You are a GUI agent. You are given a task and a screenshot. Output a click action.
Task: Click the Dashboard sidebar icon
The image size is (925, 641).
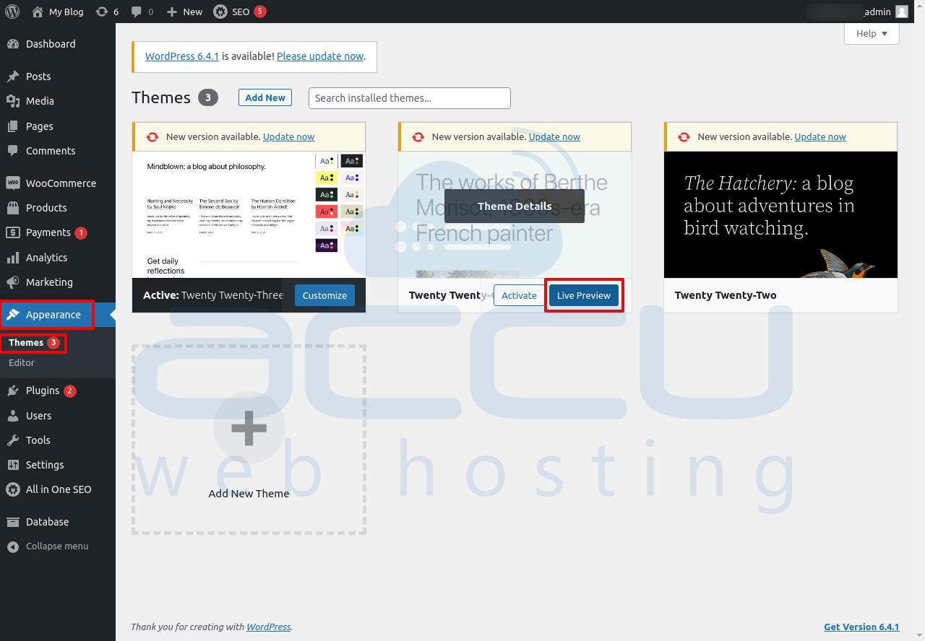[x=12, y=44]
